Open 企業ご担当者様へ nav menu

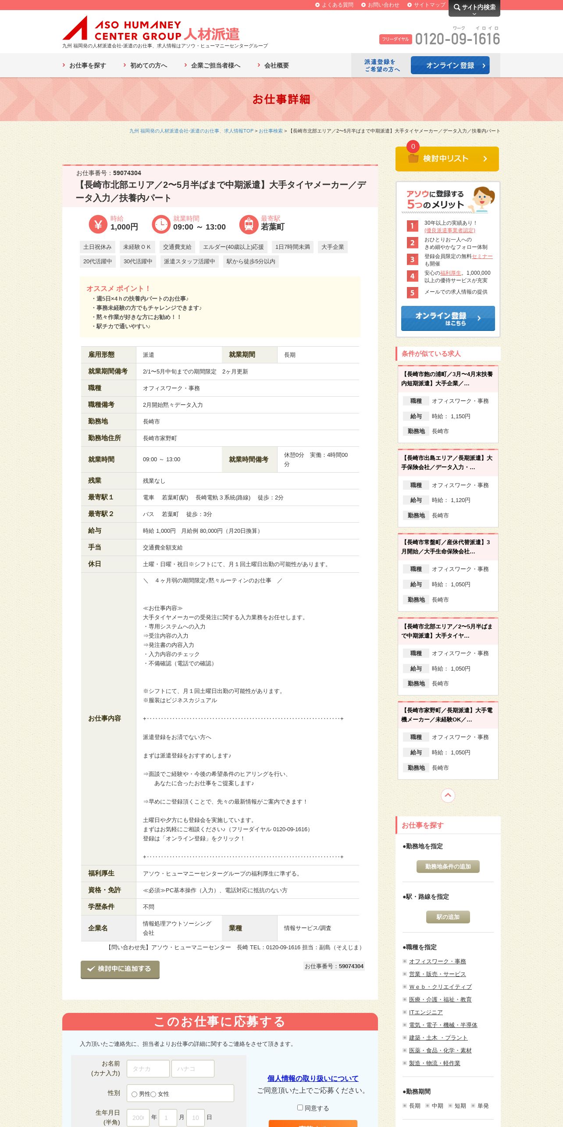[x=212, y=65]
